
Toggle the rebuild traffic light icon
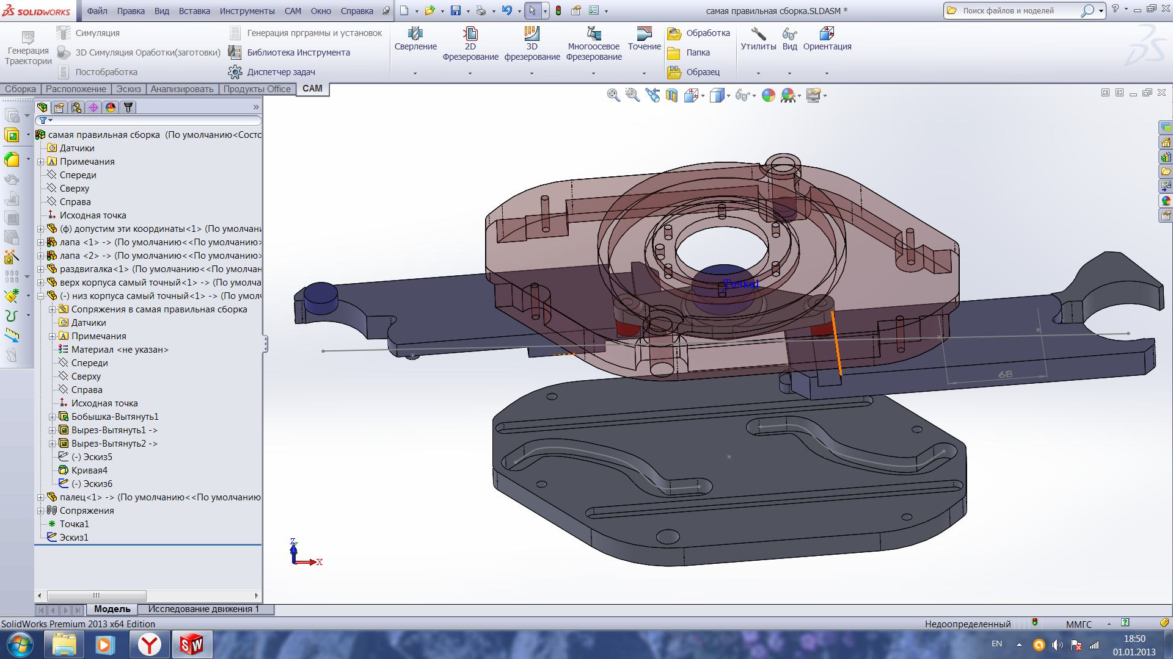558,10
